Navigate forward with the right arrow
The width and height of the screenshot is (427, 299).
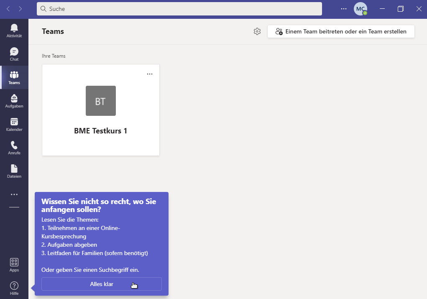(x=20, y=9)
